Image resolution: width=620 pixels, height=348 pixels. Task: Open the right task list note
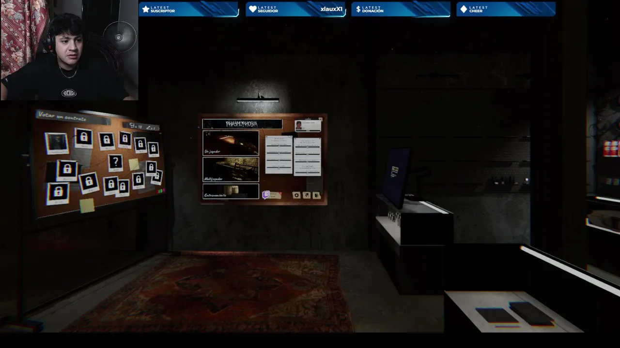click(308, 157)
